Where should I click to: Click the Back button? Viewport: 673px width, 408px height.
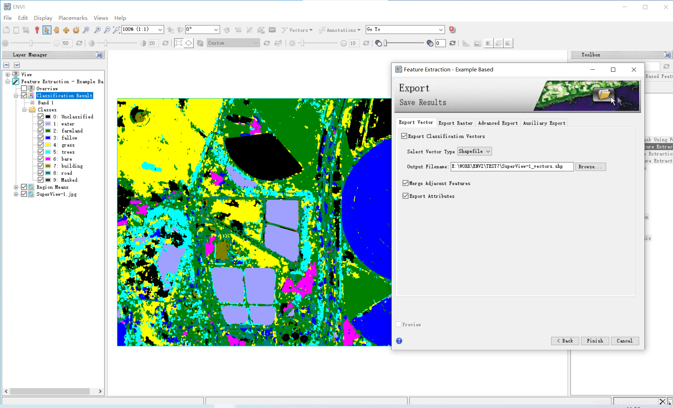pos(565,340)
